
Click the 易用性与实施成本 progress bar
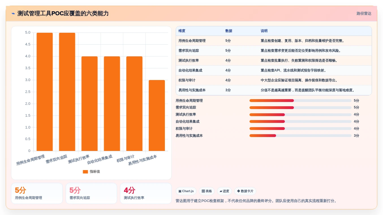point(300,136)
